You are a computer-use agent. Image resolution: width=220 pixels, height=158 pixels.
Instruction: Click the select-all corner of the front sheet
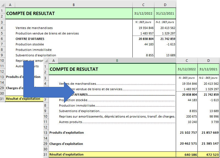click(46, 61)
